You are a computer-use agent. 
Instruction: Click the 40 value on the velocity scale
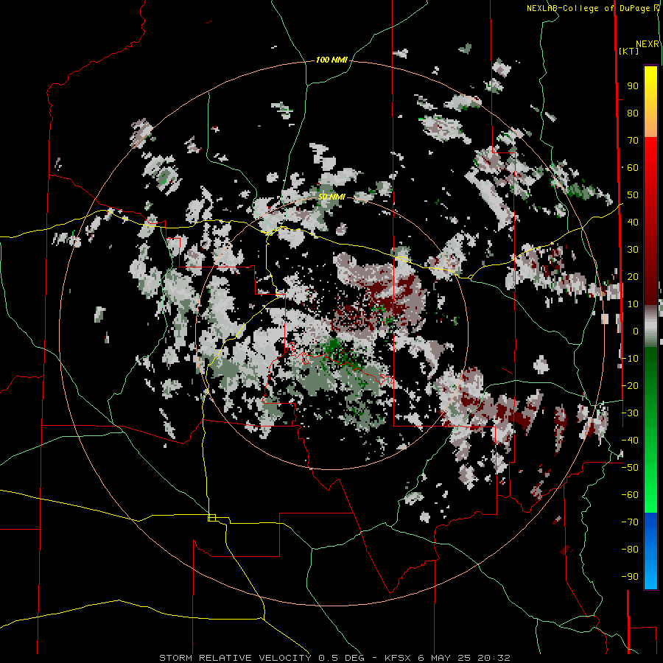[x=633, y=222]
